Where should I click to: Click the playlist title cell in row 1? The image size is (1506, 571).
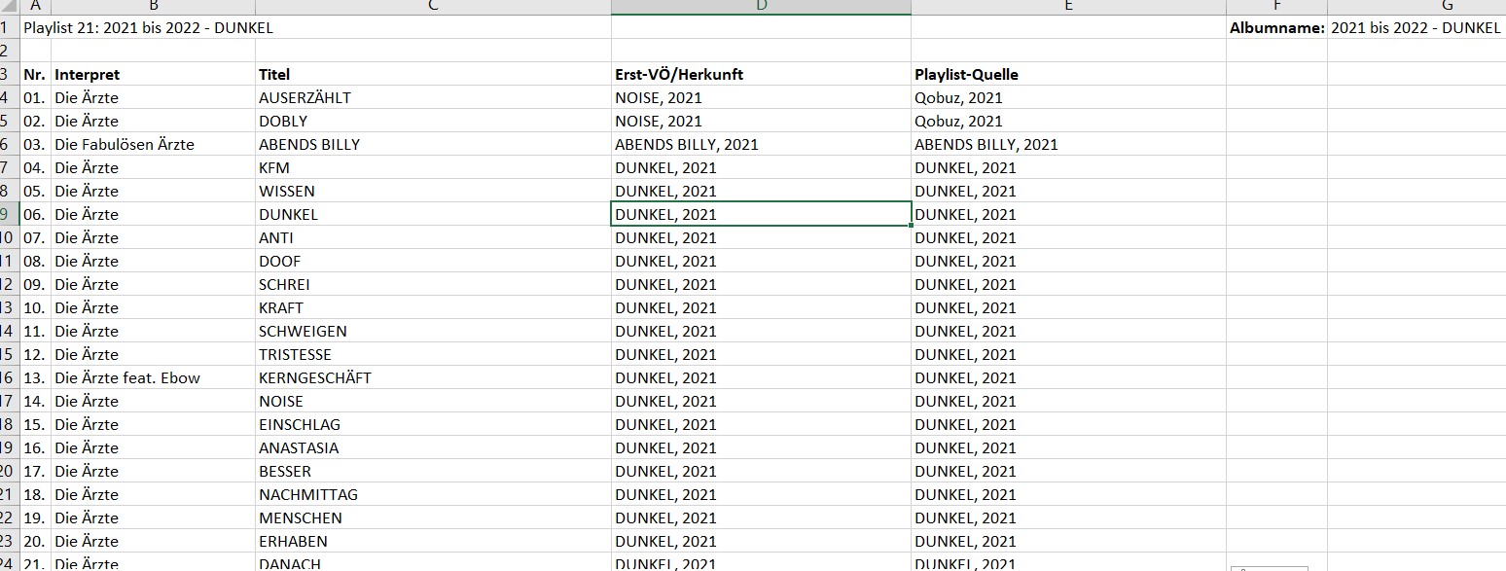[x=148, y=28]
